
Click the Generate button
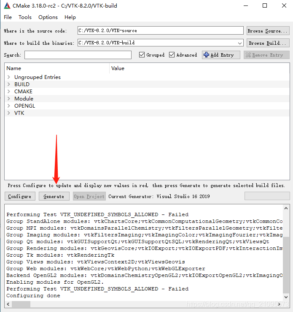point(54,196)
